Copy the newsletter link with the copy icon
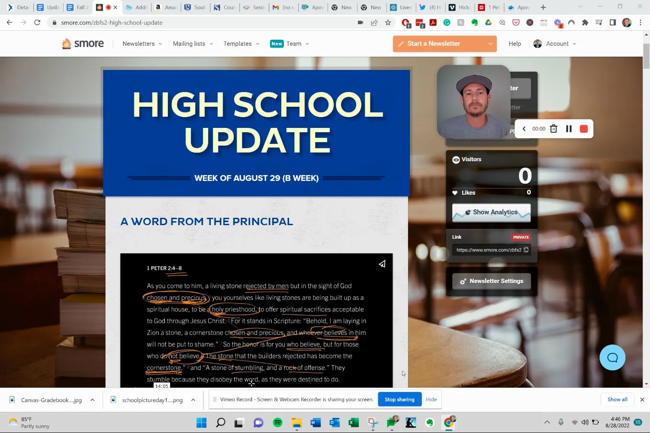 tap(526, 250)
